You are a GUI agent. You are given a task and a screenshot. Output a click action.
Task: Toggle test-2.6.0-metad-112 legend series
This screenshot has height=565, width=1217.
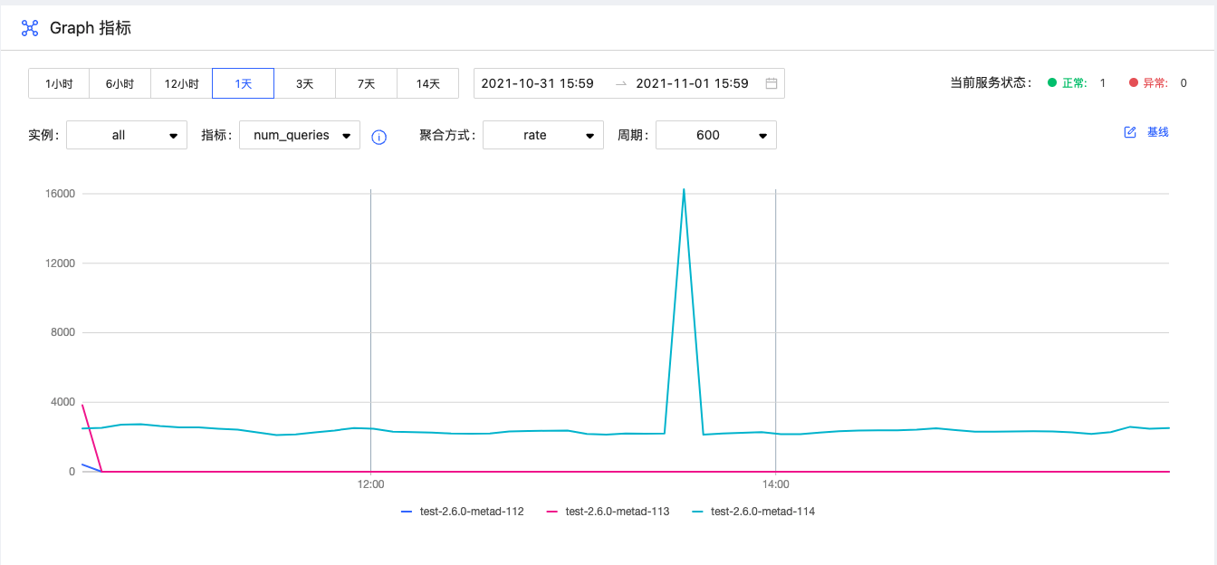coord(462,512)
